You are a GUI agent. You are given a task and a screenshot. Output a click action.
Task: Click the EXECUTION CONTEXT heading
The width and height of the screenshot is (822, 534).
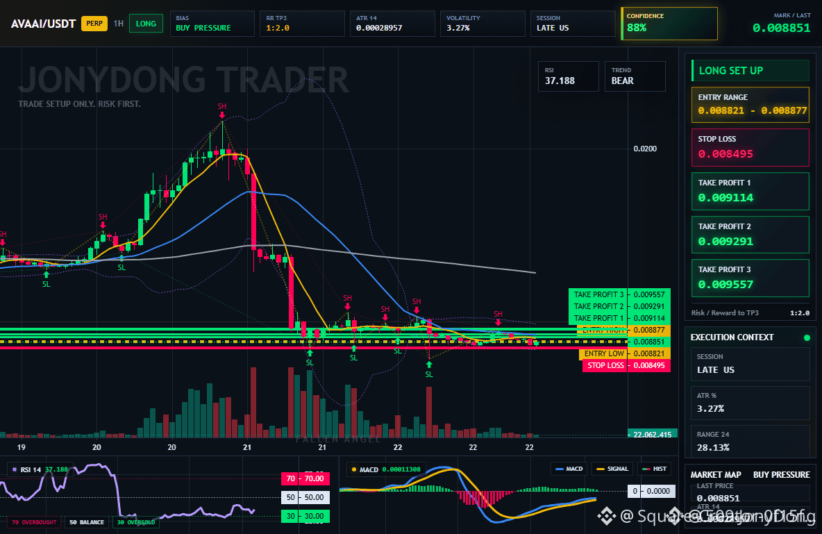(x=732, y=337)
